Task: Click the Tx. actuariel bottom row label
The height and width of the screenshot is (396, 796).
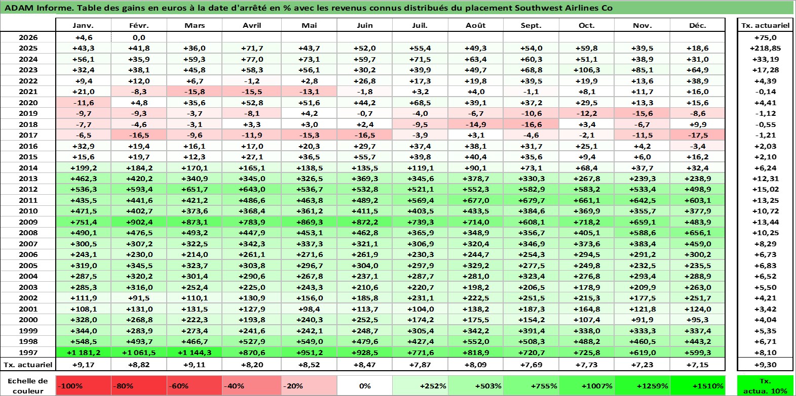Action: coord(28,365)
